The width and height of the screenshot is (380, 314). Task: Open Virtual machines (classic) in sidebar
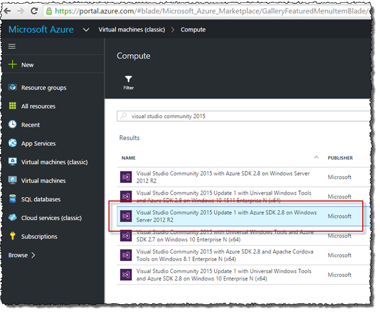54,162
